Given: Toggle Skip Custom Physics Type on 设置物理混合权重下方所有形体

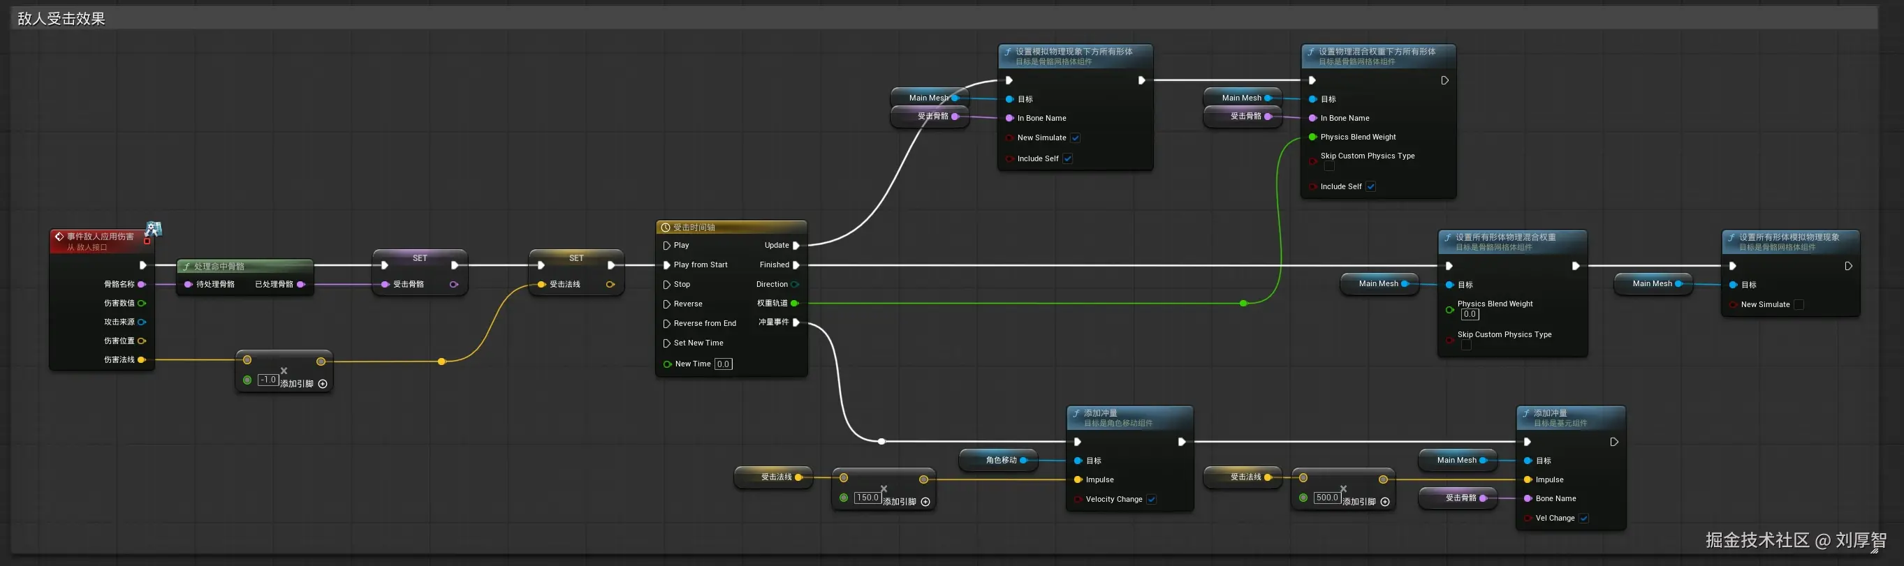Looking at the screenshot, I should (x=1330, y=166).
